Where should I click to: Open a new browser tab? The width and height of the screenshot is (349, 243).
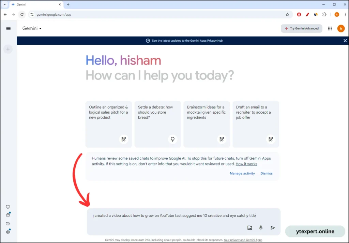click(68, 4)
